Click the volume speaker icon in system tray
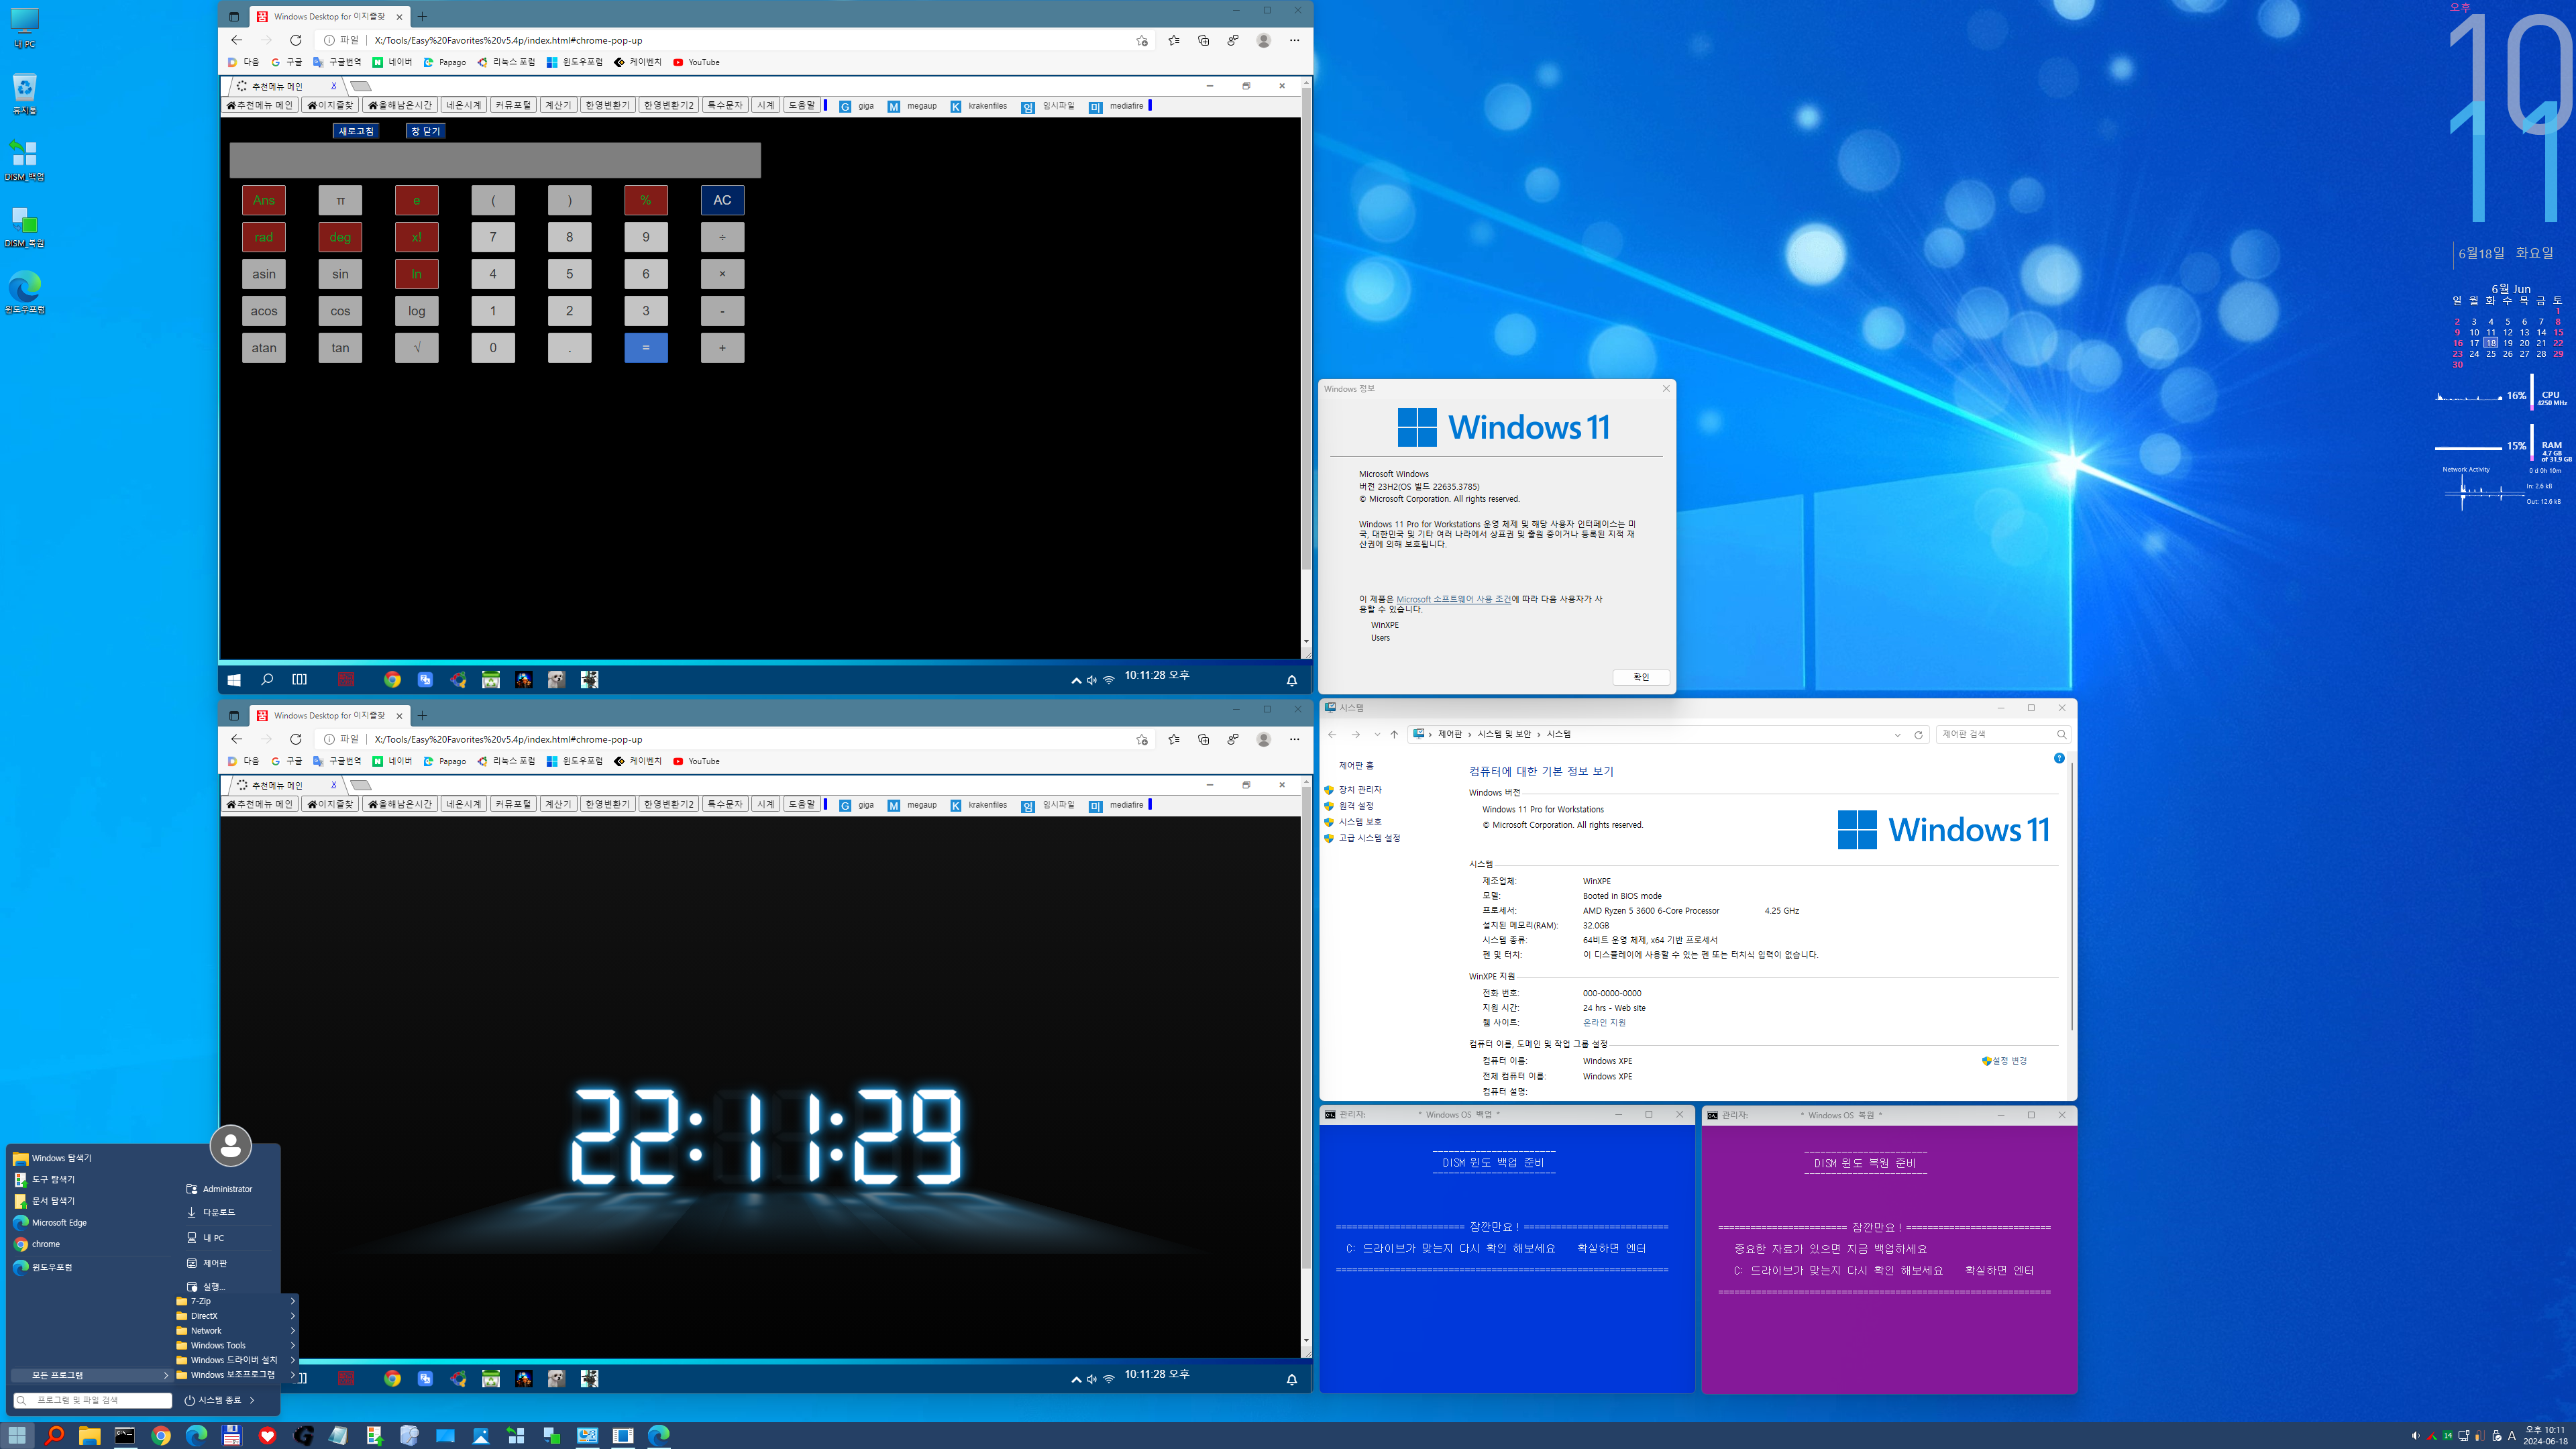 2416,1436
